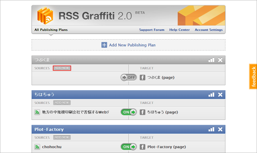Open All Publishing Plans tab

(51, 30)
